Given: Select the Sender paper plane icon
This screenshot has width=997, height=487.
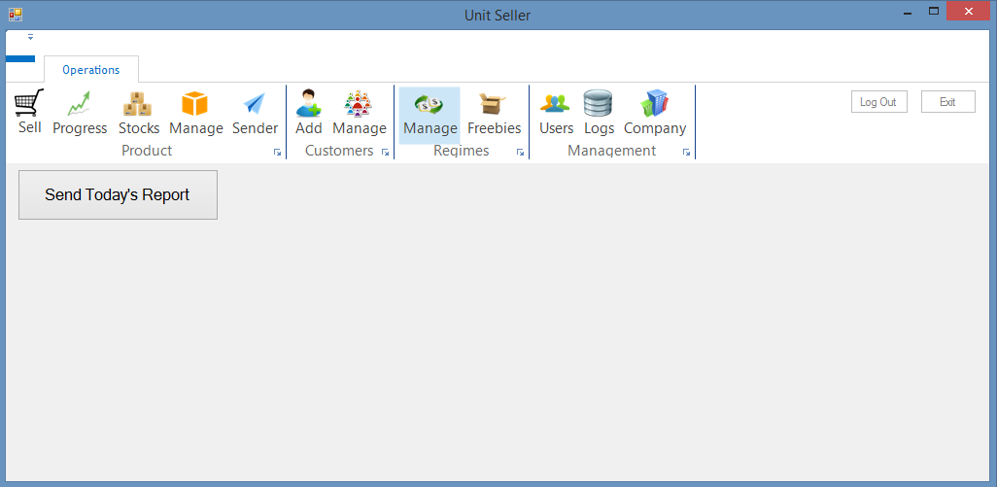Looking at the screenshot, I should tap(255, 113).
